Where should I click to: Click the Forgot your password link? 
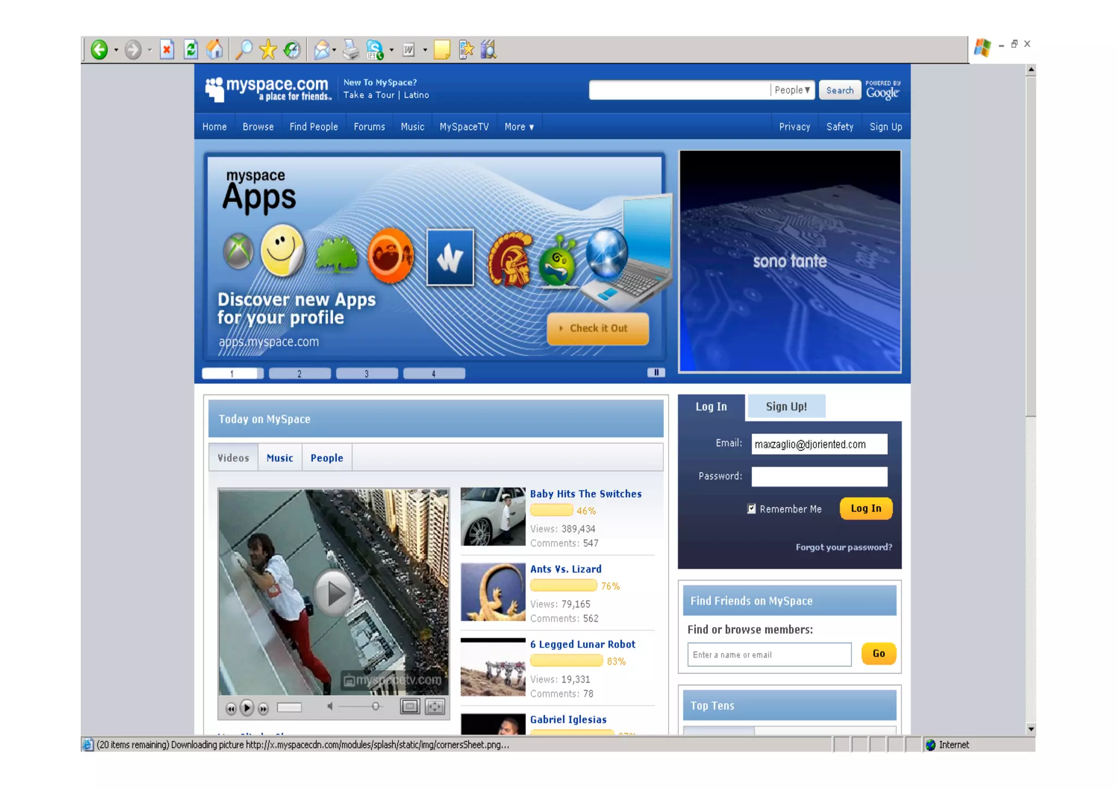pos(843,547)
